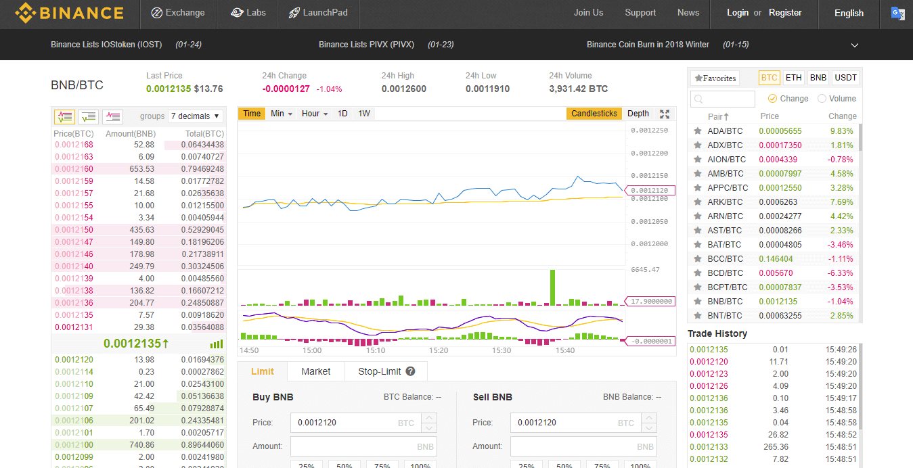Favorite the BNT/BTC pair star
This screenshot has width=913, height=468.
[697, 316]
